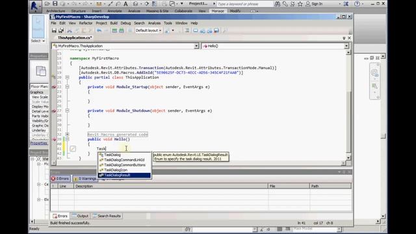Click Save icon in SharpDevelop toolbar
The width and height of the screenshot is (416, 234).
[54, 31]
